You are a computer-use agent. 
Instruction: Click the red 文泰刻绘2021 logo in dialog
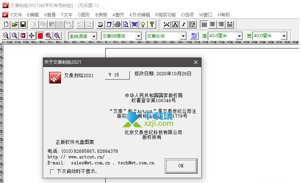click(x=55, y=78)
